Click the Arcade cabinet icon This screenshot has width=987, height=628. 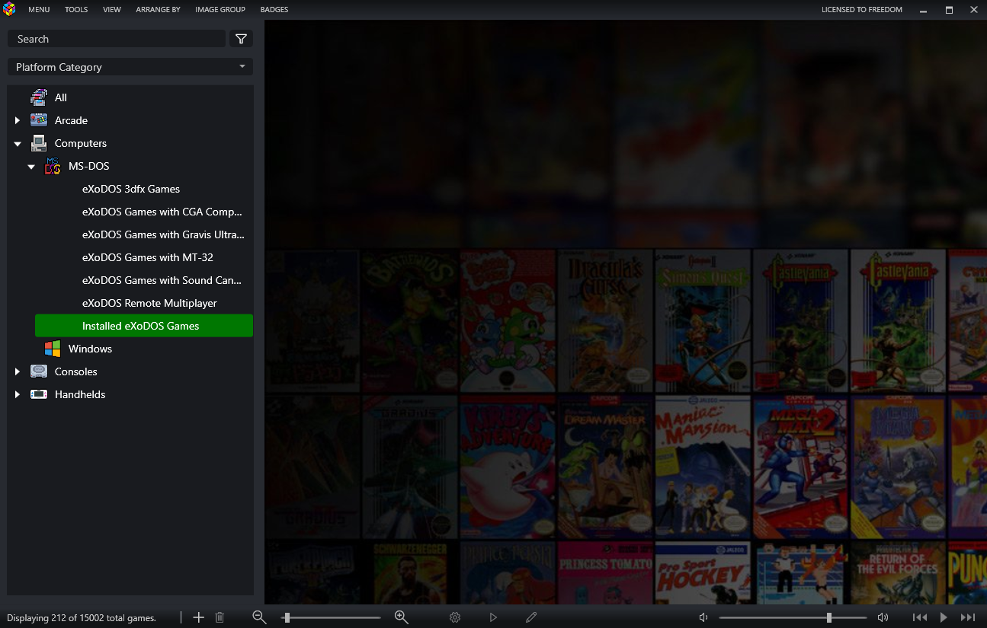39,120
